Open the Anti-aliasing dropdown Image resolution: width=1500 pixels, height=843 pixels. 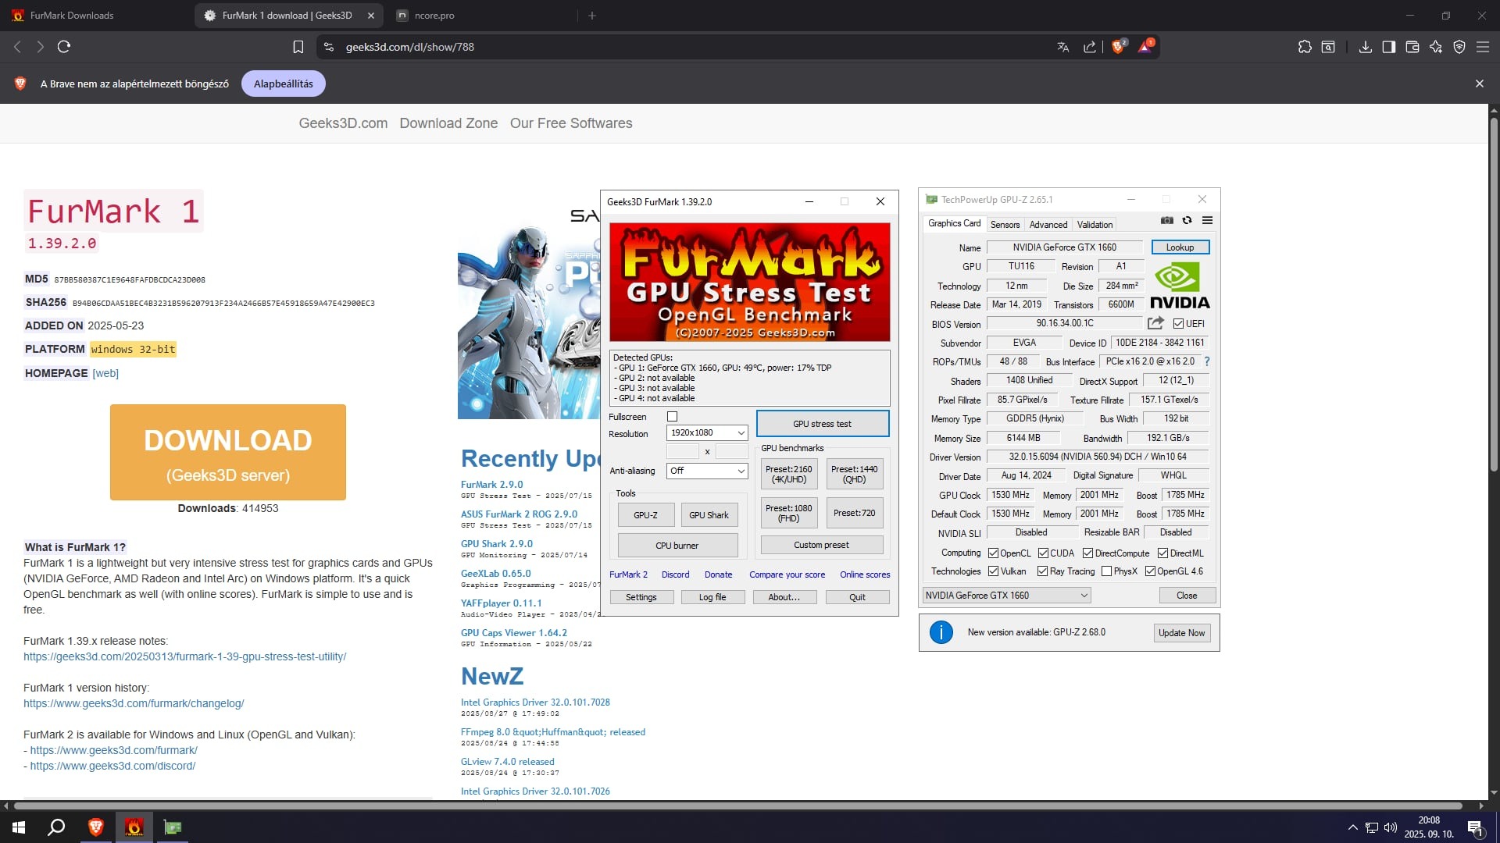pyautogui.click(x=707, y=471)
